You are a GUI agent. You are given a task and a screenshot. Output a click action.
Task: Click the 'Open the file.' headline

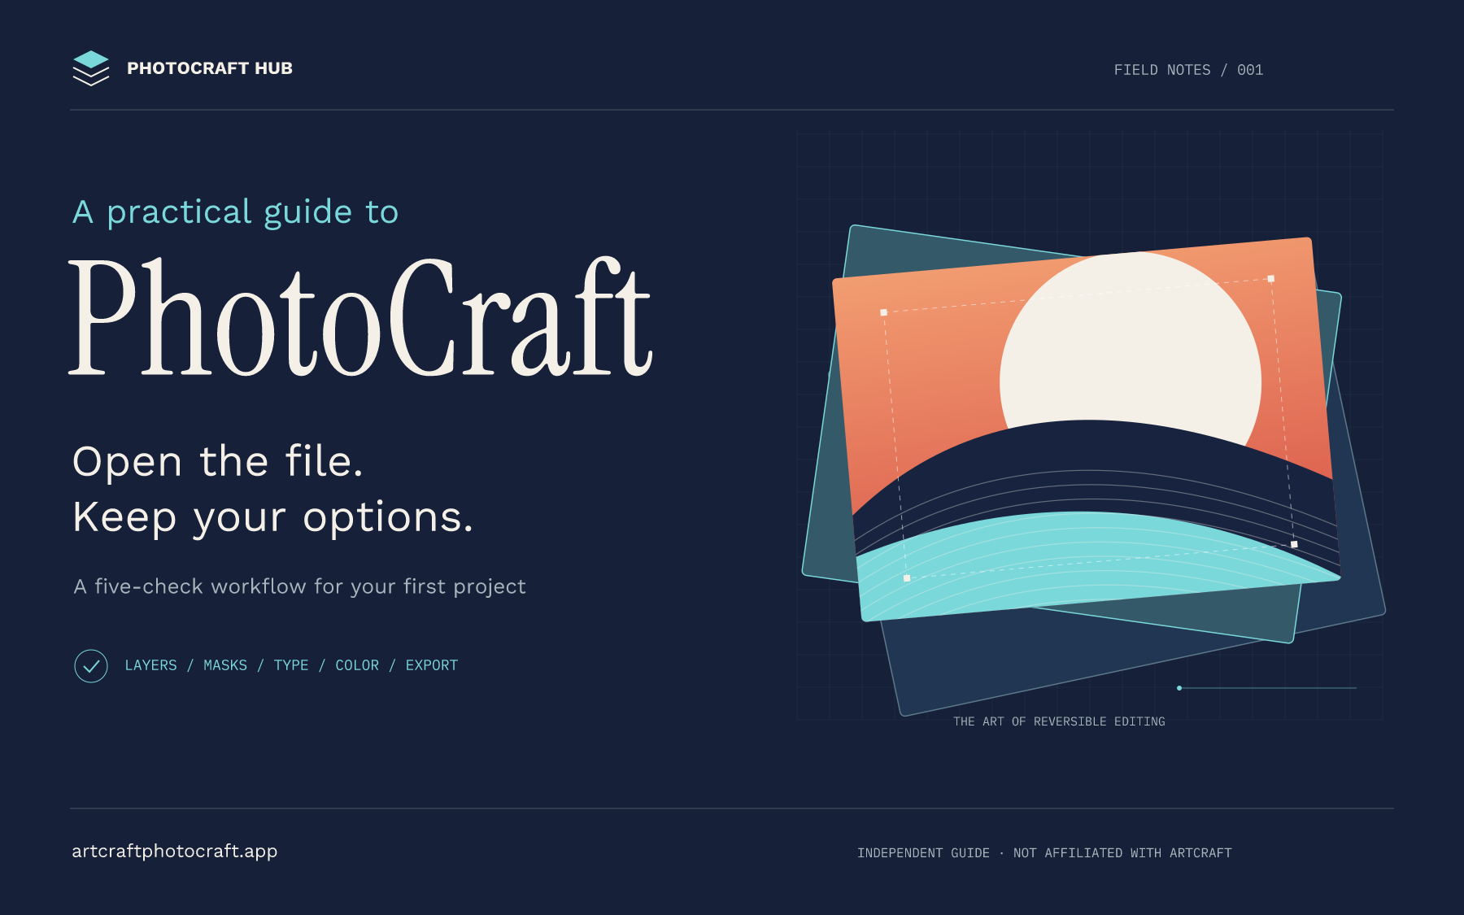click(x=218, y=461)
